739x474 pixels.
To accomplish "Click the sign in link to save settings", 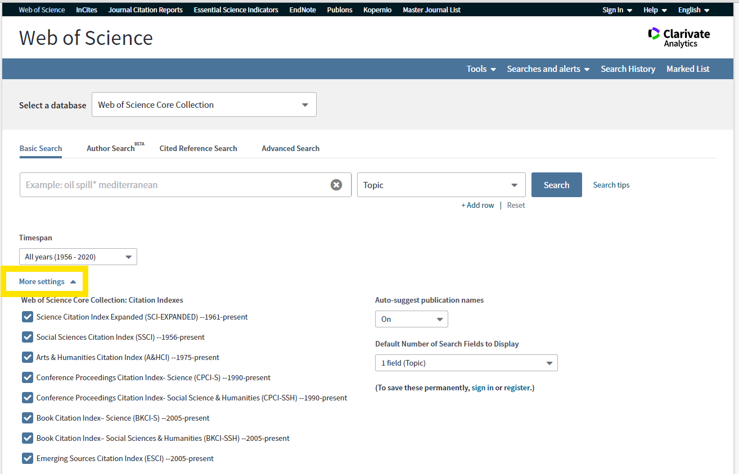I will (x=483, y=388).
